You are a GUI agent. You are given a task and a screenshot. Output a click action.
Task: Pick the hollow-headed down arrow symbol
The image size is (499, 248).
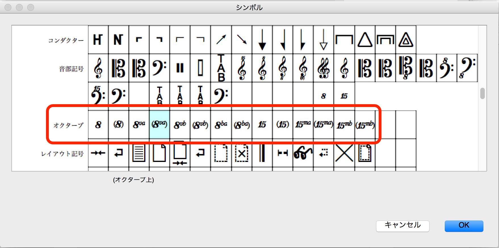click(x=323, y=40)
